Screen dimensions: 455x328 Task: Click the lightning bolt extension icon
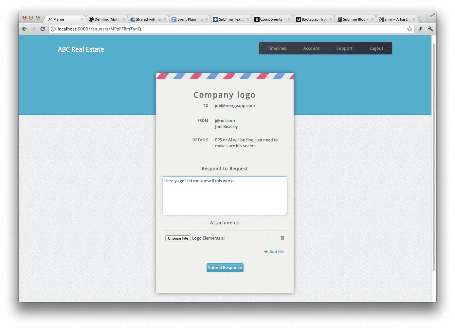421,29
